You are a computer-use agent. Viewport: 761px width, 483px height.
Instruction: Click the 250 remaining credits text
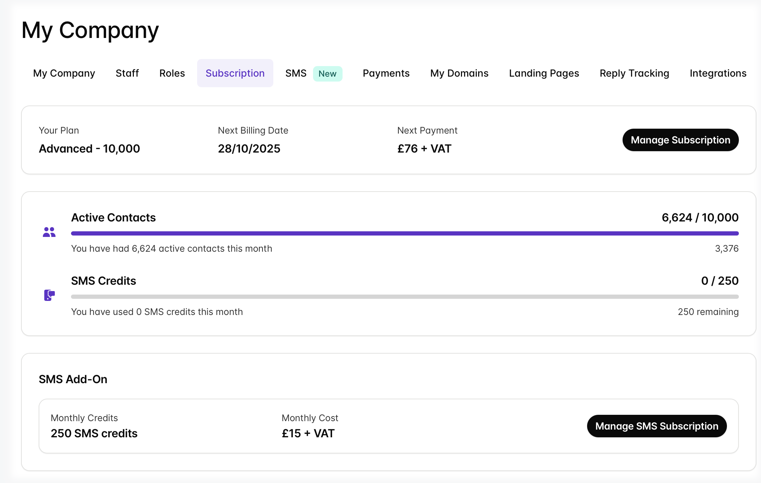click(708, 312)
